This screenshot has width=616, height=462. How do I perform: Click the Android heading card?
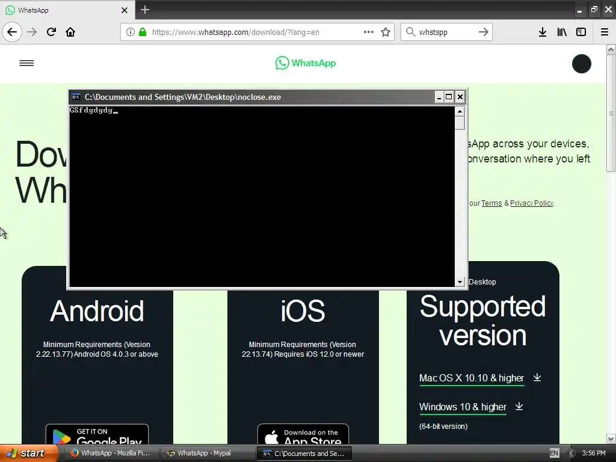[97, 311]
